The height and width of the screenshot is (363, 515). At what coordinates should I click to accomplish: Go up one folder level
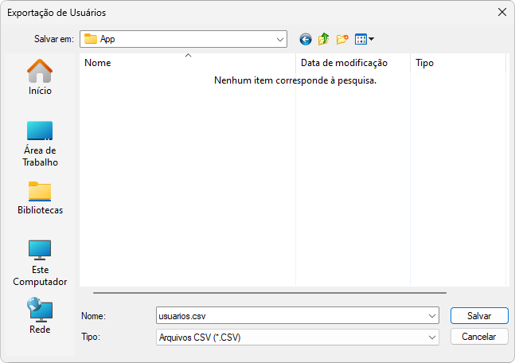(x=324, y=39)
